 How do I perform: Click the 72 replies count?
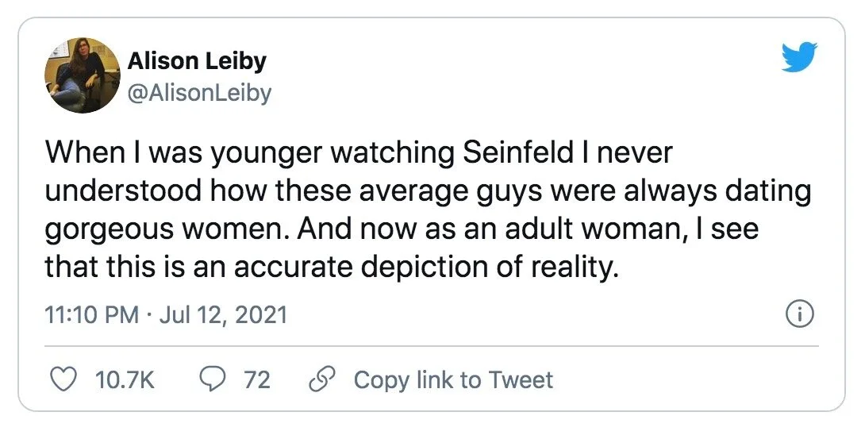pyautogui.click(x=256, y=379)
